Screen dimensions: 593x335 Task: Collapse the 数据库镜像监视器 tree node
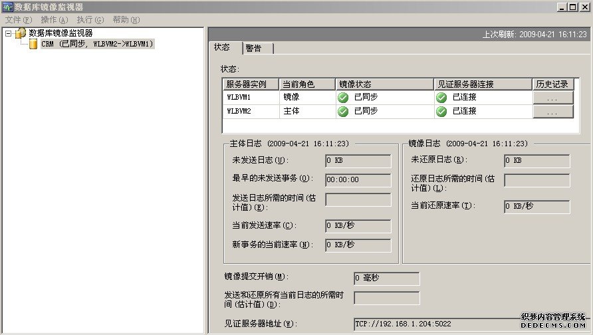click(x=8, y=33)
